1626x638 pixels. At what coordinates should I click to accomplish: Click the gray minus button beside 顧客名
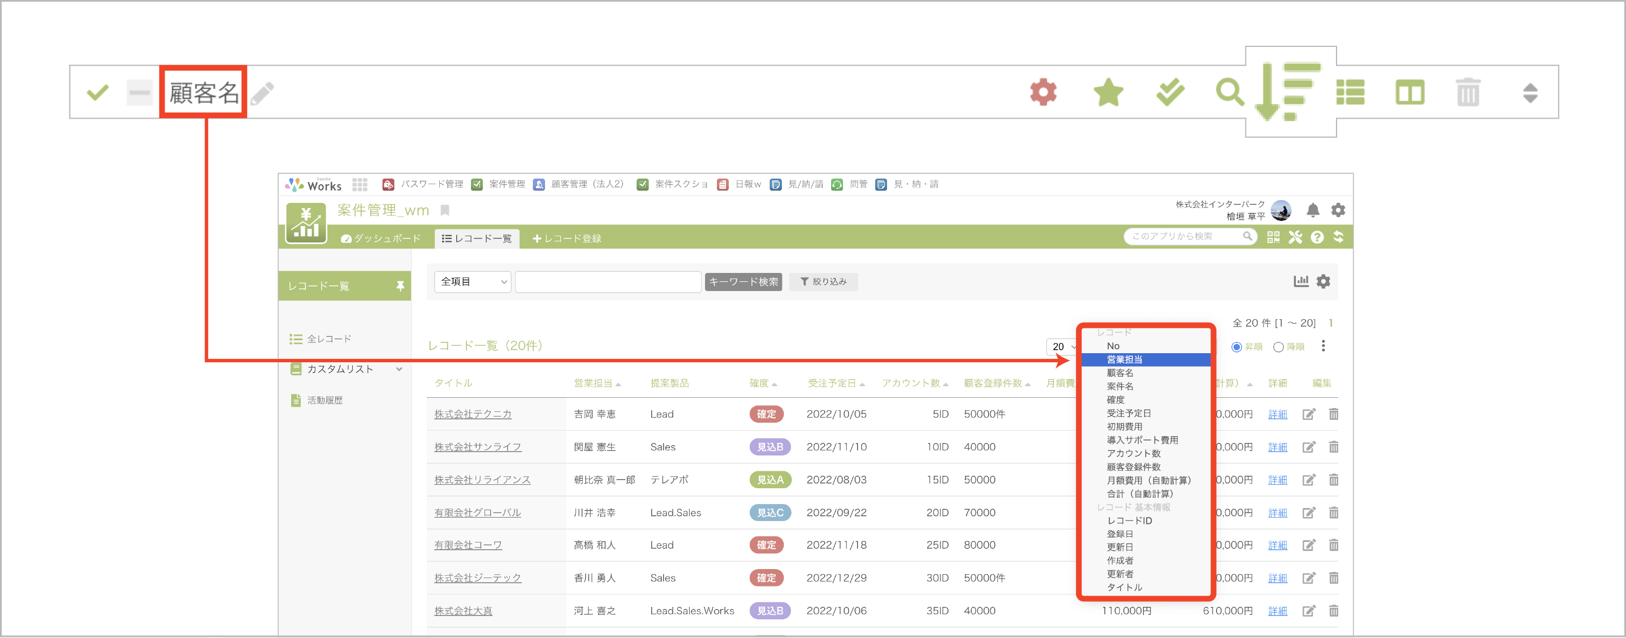139,93
